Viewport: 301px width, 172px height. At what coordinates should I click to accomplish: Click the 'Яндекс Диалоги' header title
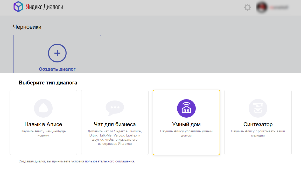tap(45, 7)
